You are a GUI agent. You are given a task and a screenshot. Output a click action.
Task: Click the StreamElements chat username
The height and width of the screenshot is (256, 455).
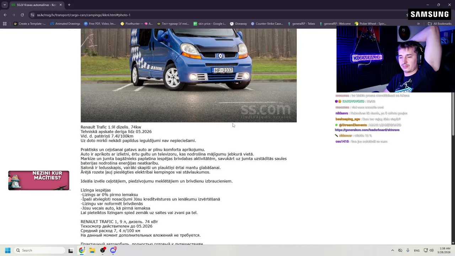353,125
